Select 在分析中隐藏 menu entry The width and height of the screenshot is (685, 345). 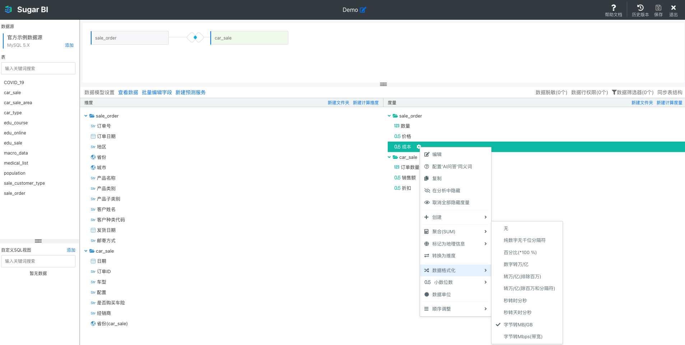point(455,190)
